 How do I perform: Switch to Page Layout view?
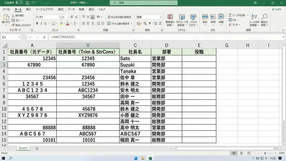click(241, 153)
